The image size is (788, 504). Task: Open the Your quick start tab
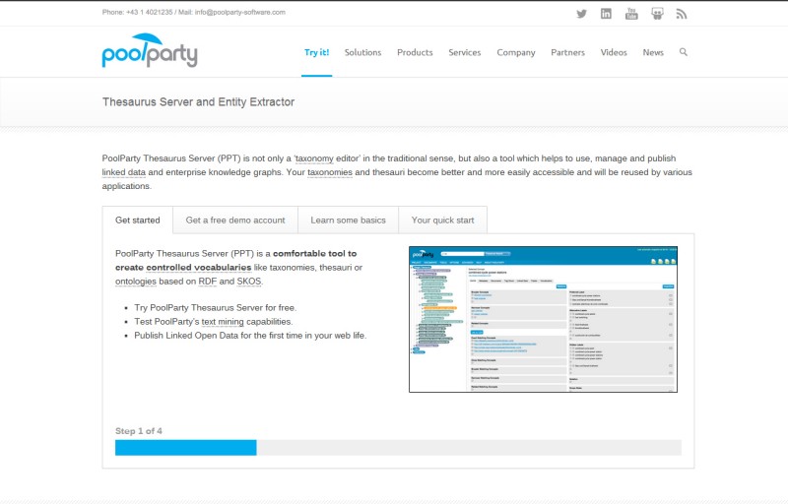tap(442, 220)
